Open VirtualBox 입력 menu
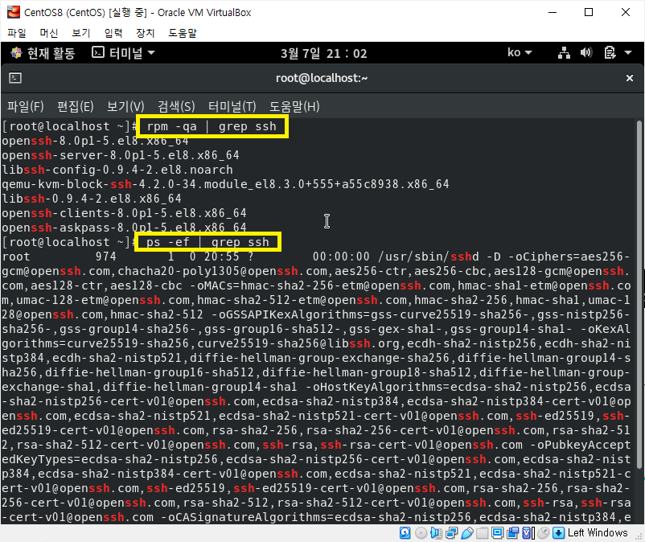The height and width of the screenshot is (542, 645). click(x=113, y=33)
